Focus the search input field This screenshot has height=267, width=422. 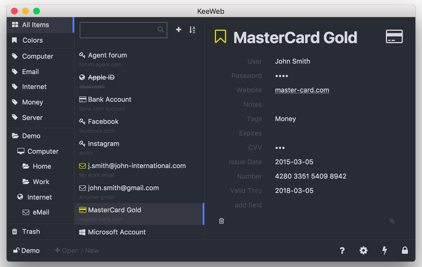[123, 30]
